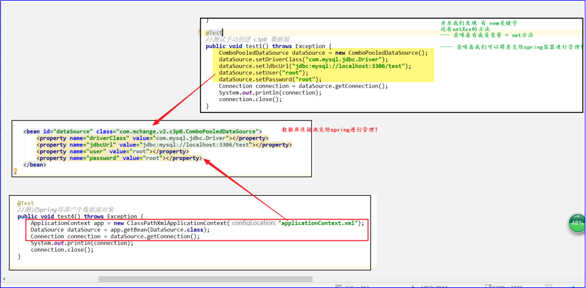
Task: Click the horizontal scrollbar thumb
Action: [x=205, y=279]
